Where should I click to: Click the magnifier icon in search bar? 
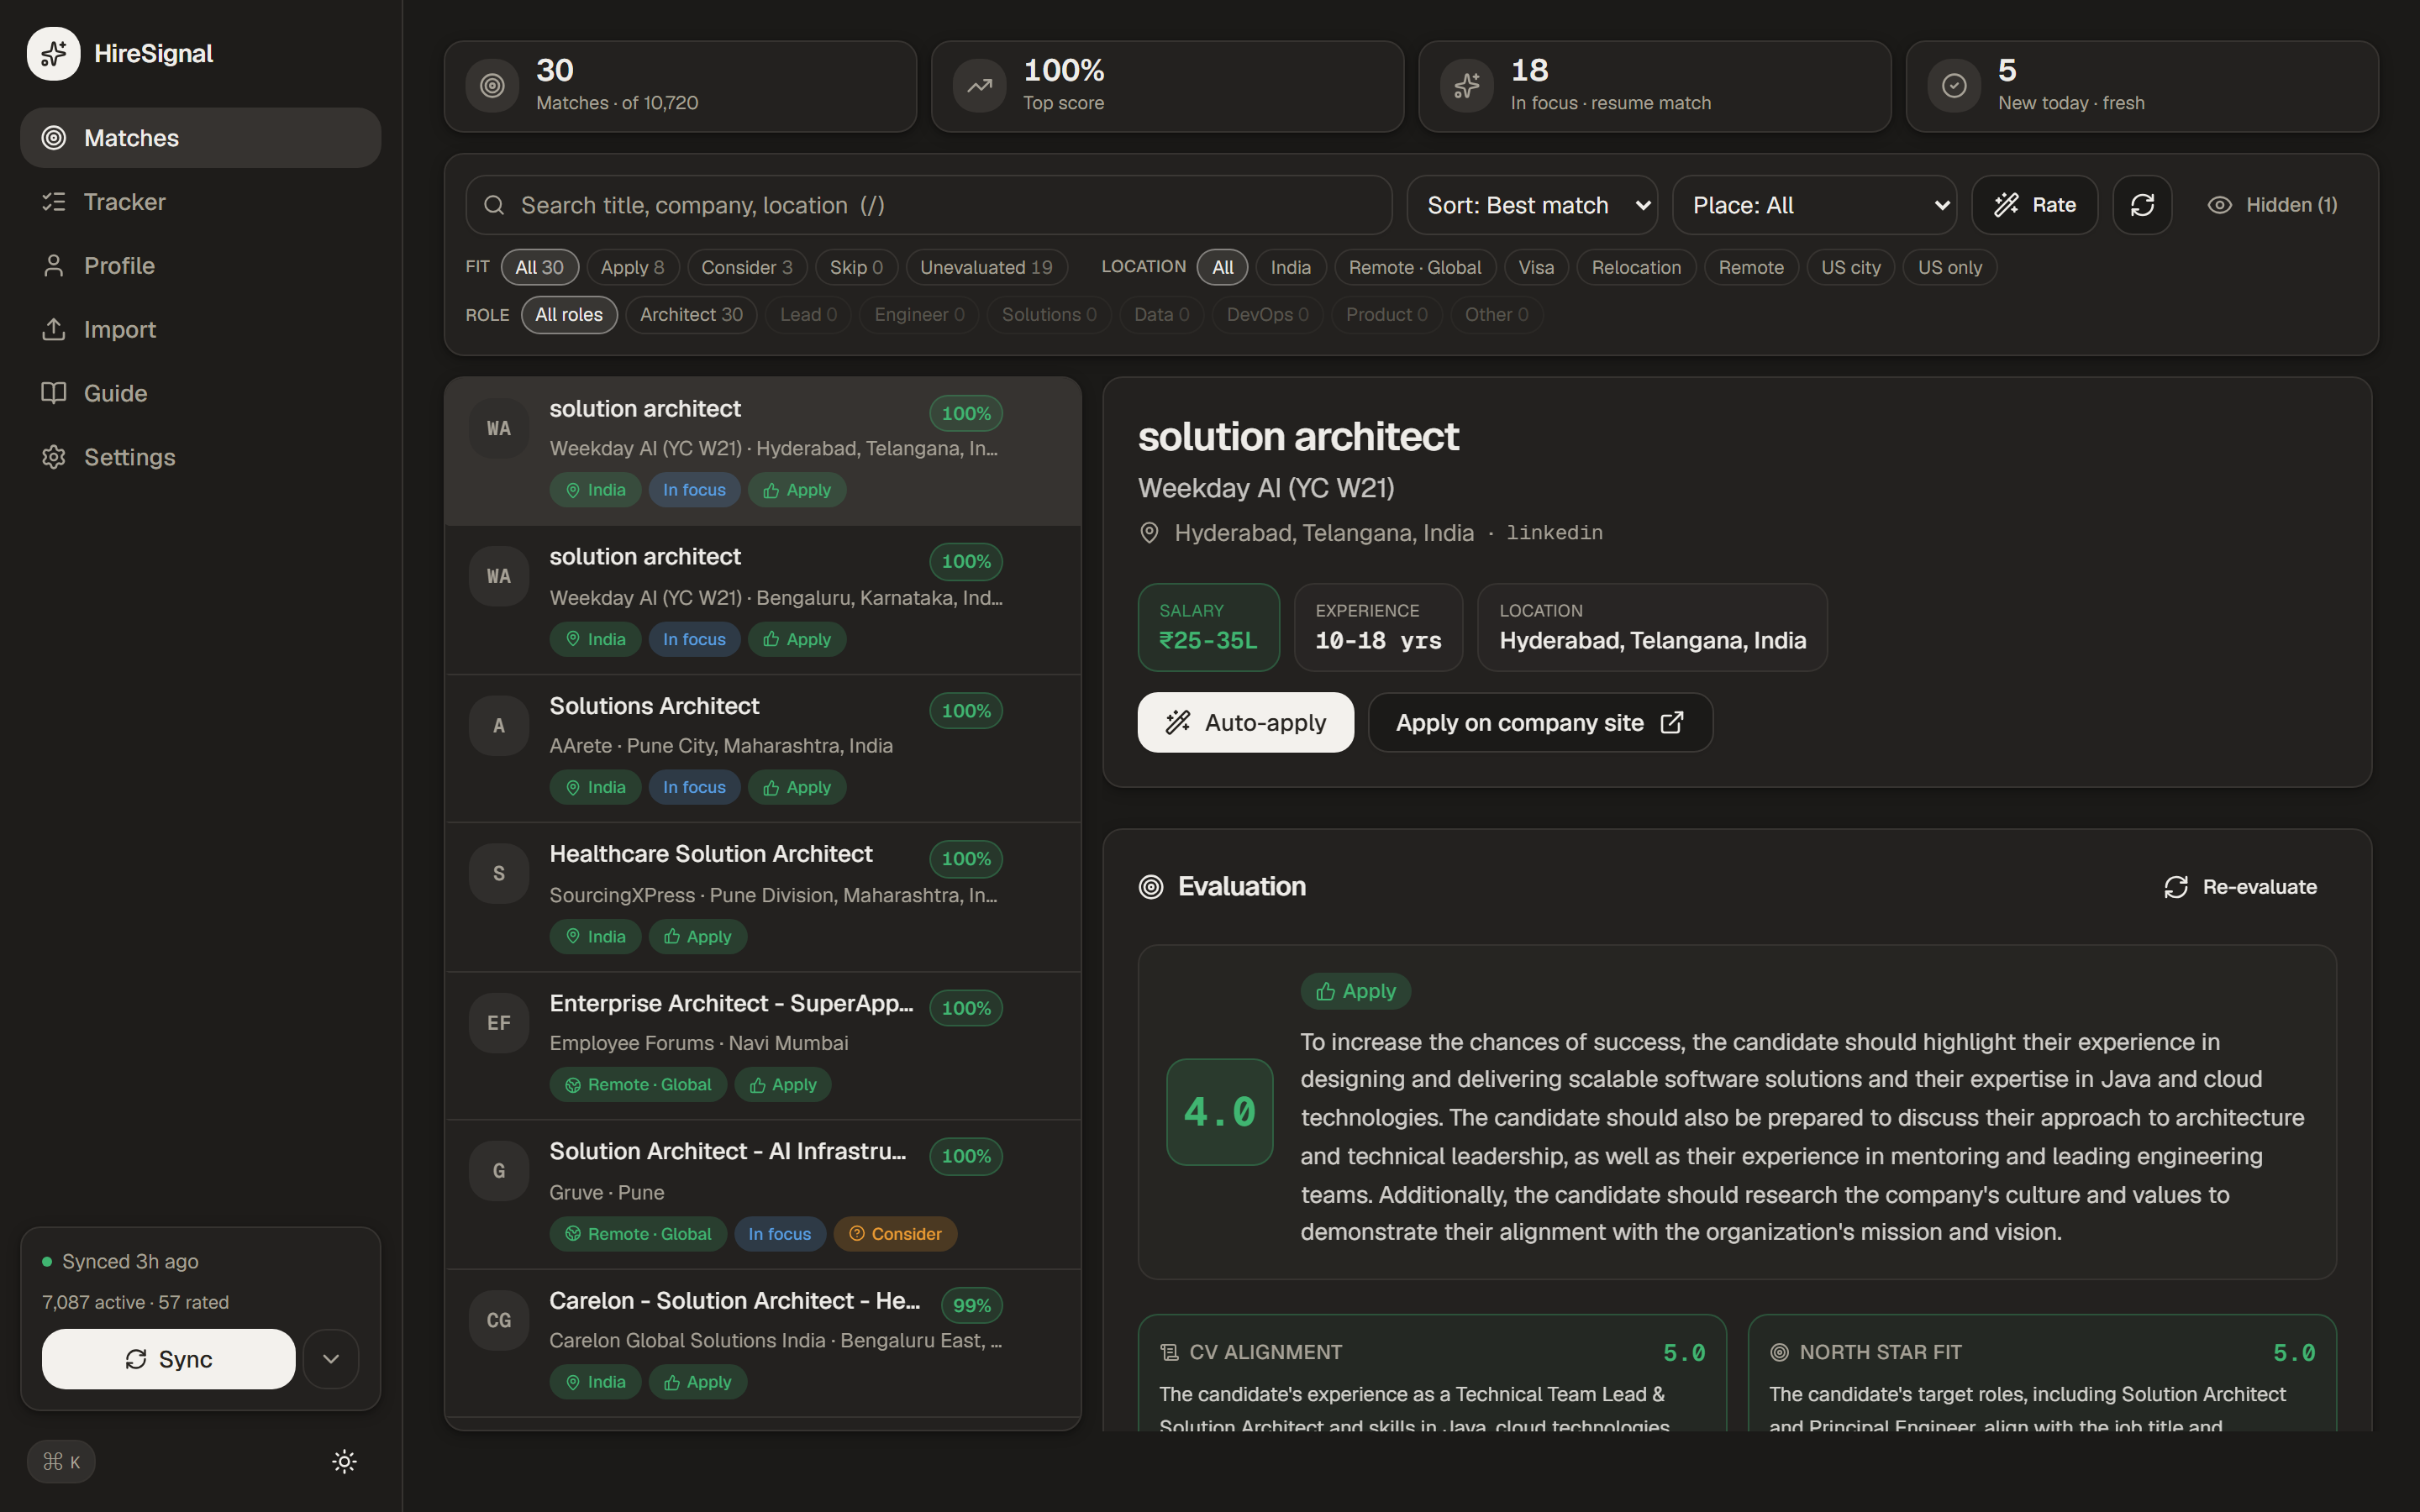494,205
